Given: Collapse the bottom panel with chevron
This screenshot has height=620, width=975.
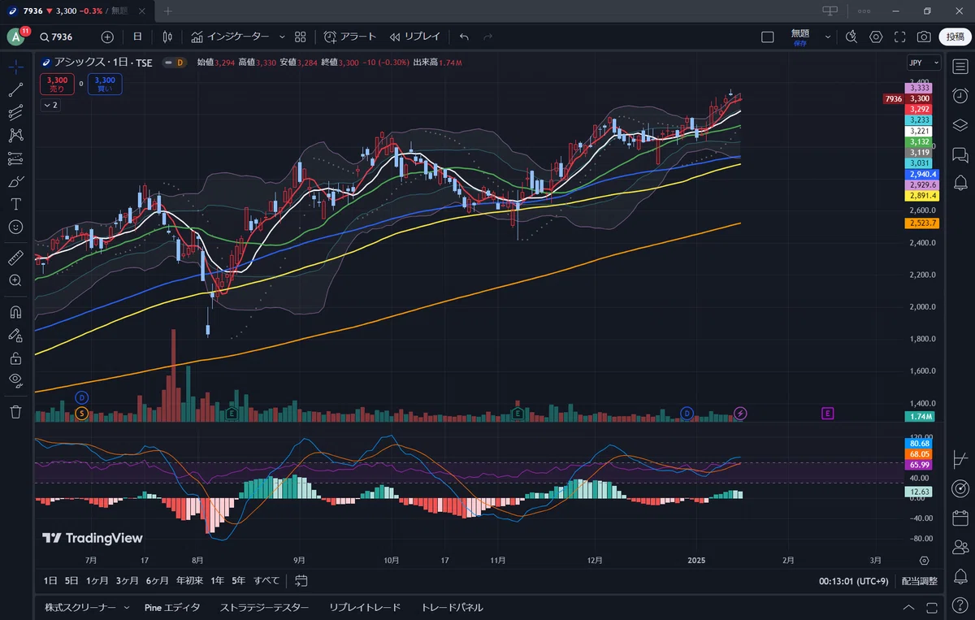Looking at the screenshot, I should click(908, 608).
